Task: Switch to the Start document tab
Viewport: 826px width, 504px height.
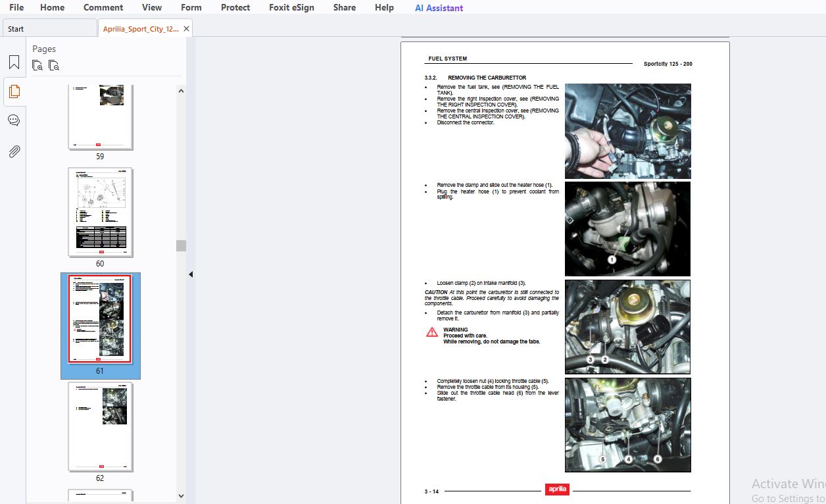Action: tap(49, 28)
